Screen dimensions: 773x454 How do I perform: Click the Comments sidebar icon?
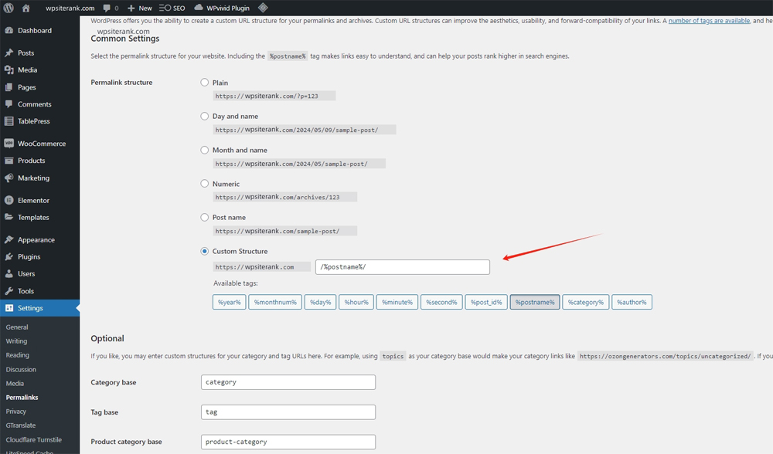(9, 104)
